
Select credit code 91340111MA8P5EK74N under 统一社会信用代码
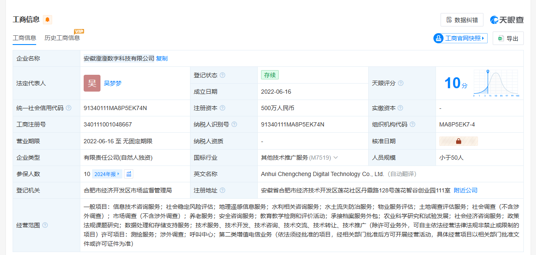115,108
